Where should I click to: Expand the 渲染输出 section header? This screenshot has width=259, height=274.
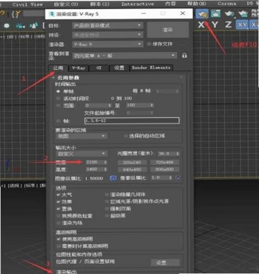click(x=66, y=271)
